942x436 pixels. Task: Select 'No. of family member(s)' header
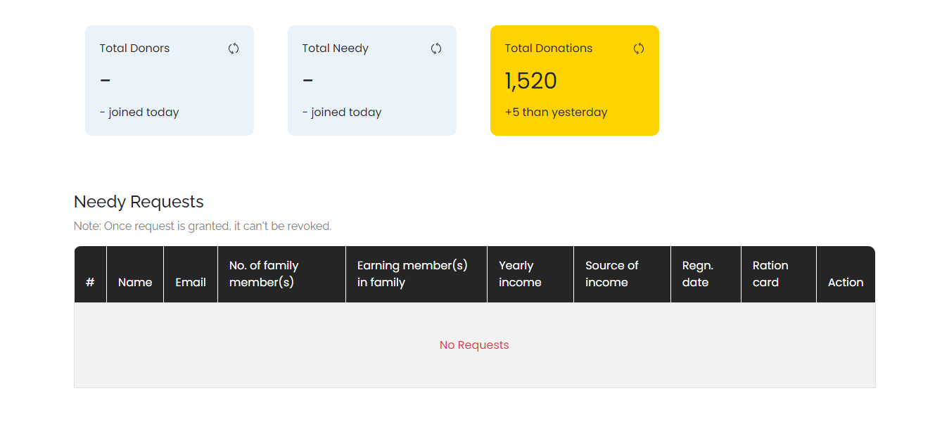tap(264, 274)
